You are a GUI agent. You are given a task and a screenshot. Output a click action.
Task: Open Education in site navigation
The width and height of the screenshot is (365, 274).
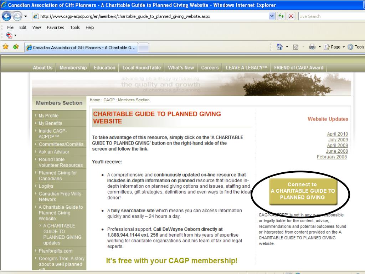[x=104, y=68]
